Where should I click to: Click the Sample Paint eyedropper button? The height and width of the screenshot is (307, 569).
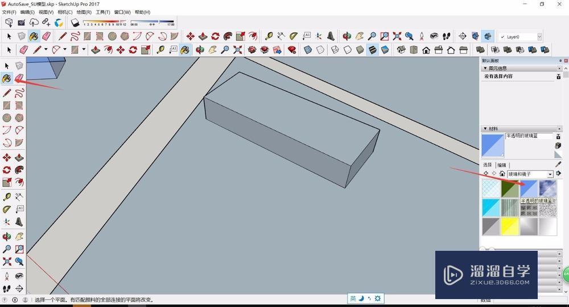click(x=558, y=165)
